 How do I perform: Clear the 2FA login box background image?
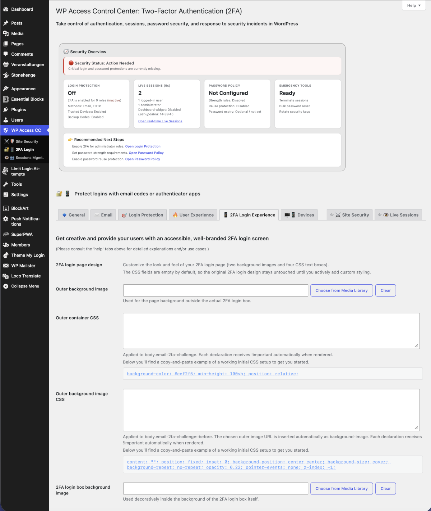pos(385,488)
